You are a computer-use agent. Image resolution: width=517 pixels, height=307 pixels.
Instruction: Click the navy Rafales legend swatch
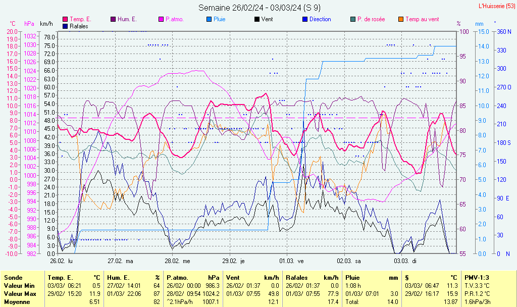65,26
